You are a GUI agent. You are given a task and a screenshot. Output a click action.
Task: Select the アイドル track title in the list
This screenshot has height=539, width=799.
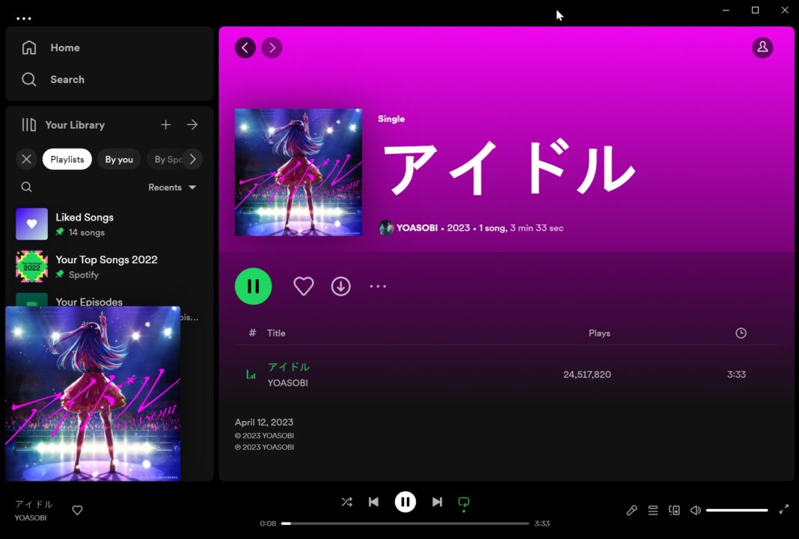(x=289, y=366)
